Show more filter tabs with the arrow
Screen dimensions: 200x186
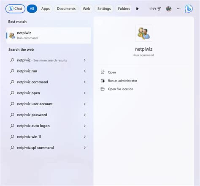pyautogui.click(x=137, y=9)
